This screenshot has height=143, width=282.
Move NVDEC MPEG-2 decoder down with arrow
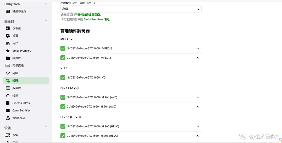pyautogui.click(x=197, y=49)
